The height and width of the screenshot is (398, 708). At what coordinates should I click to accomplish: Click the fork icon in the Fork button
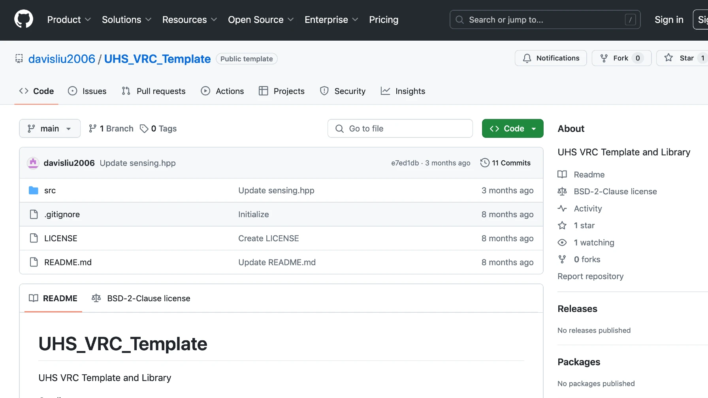tap(604, 58)
